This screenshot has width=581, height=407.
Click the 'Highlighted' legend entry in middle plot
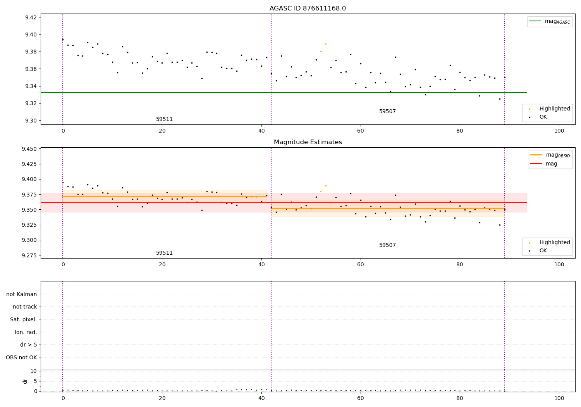[x=550, y=243]
